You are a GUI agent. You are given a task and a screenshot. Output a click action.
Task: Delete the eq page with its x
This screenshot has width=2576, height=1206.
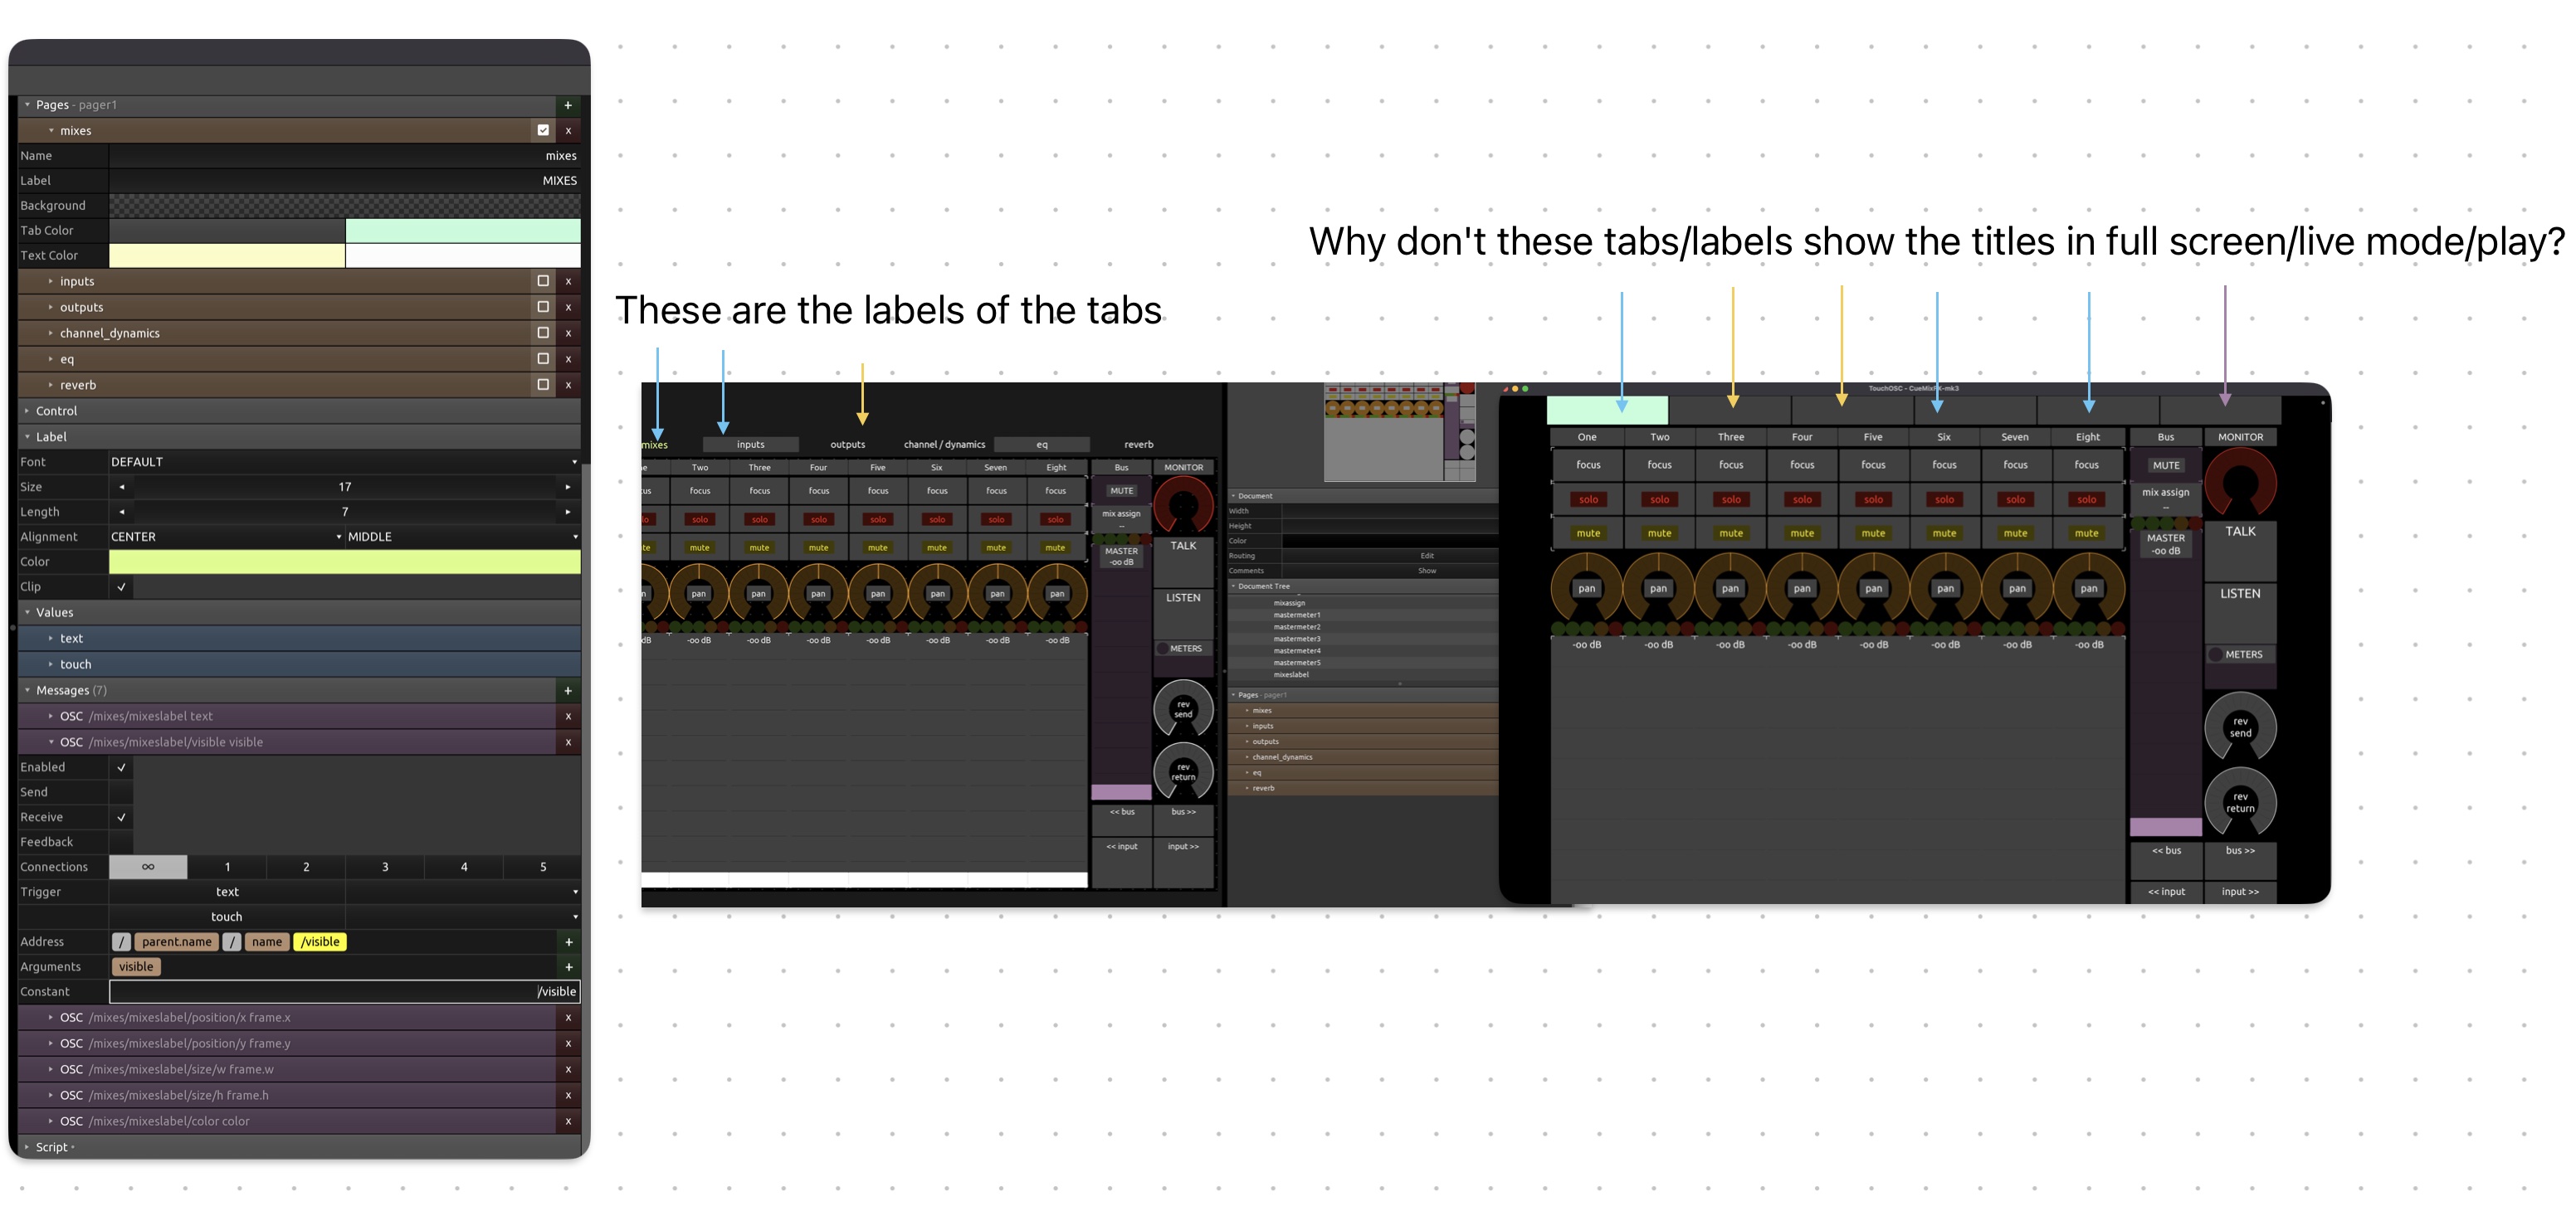point(568,360)
